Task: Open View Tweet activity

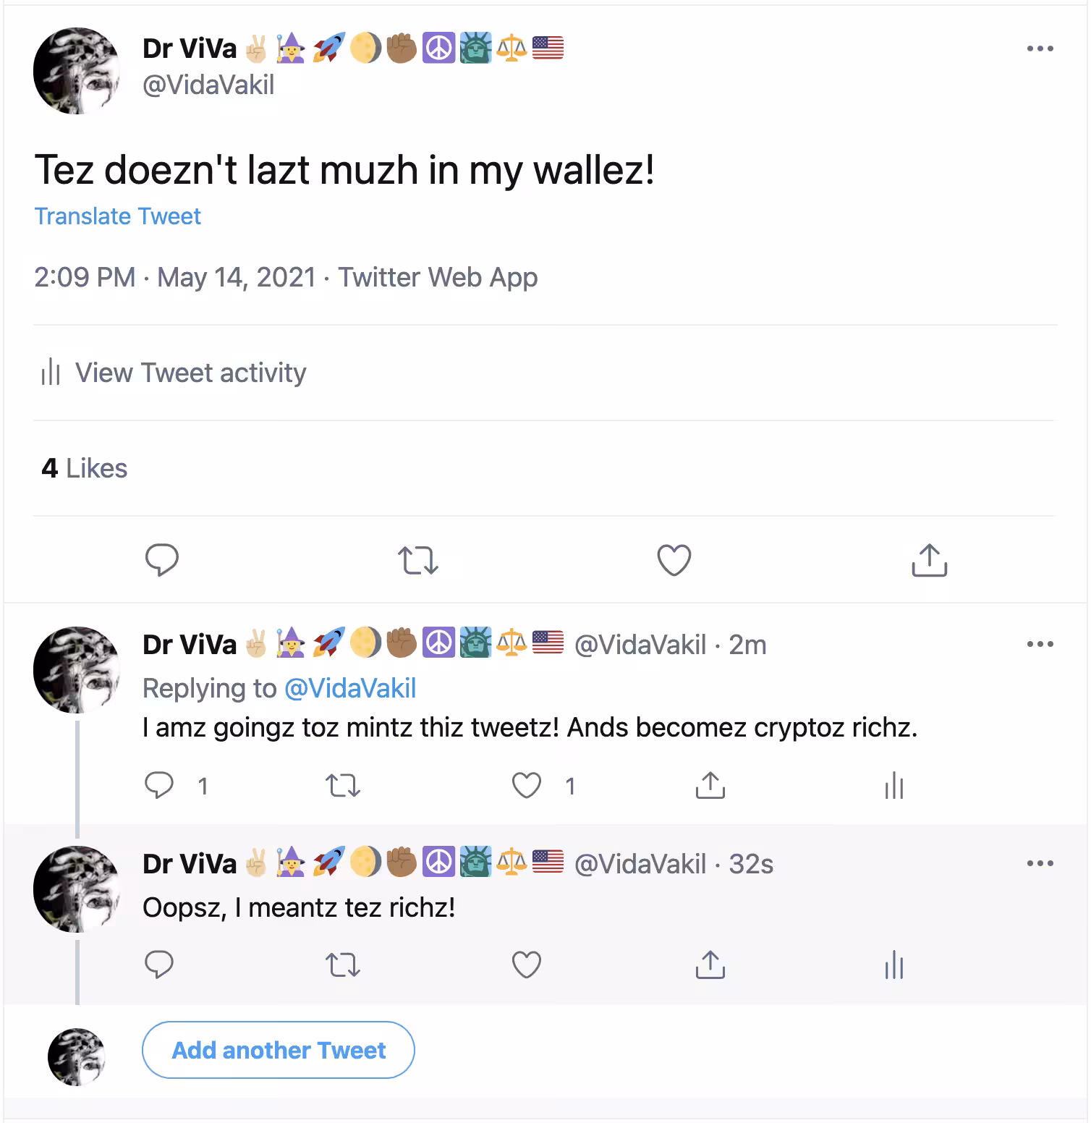Action: click(x=174, y=373)
